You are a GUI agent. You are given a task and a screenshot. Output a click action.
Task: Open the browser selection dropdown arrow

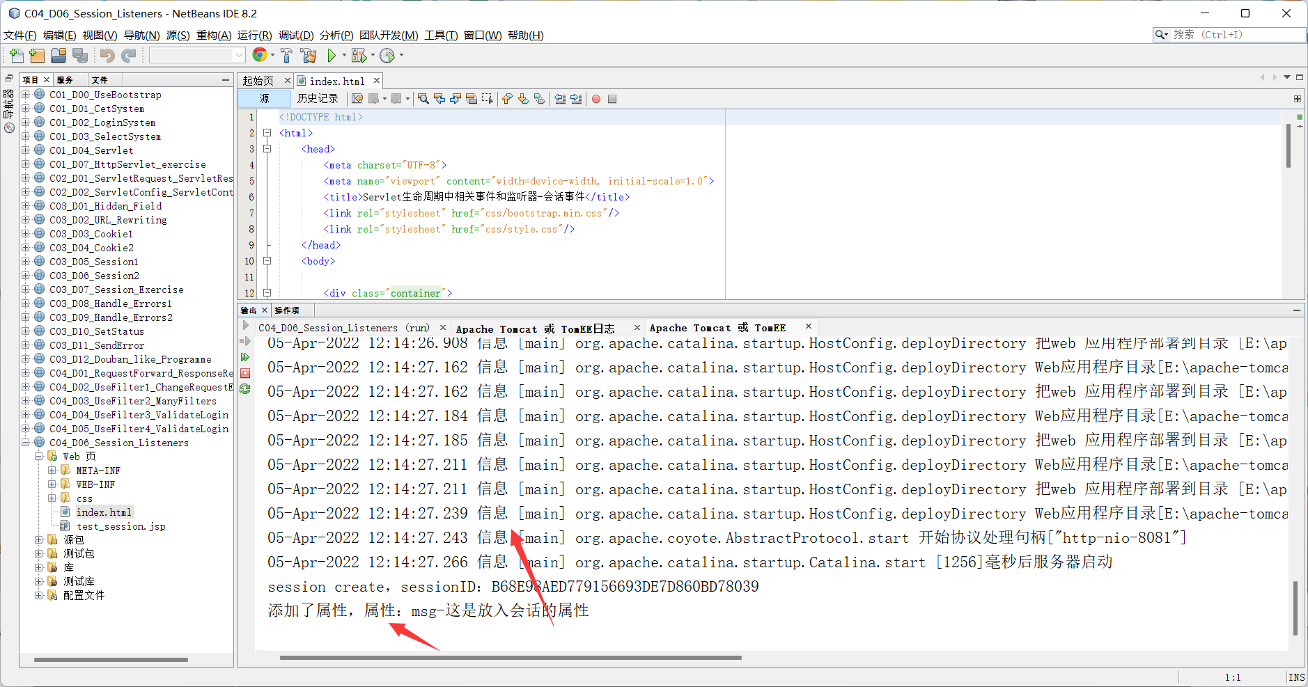(272, 55)
